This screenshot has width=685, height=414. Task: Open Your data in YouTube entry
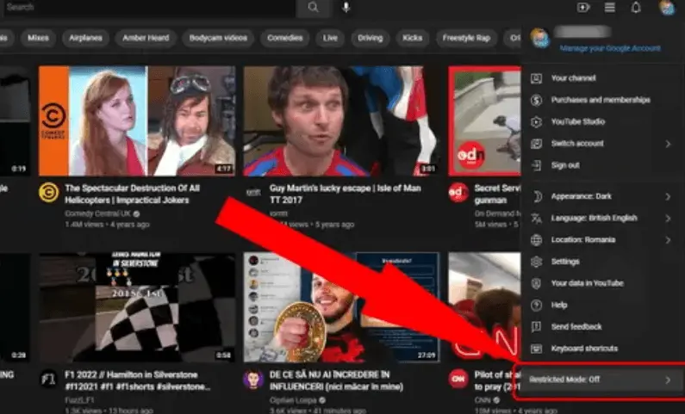(x=603, y=283)
